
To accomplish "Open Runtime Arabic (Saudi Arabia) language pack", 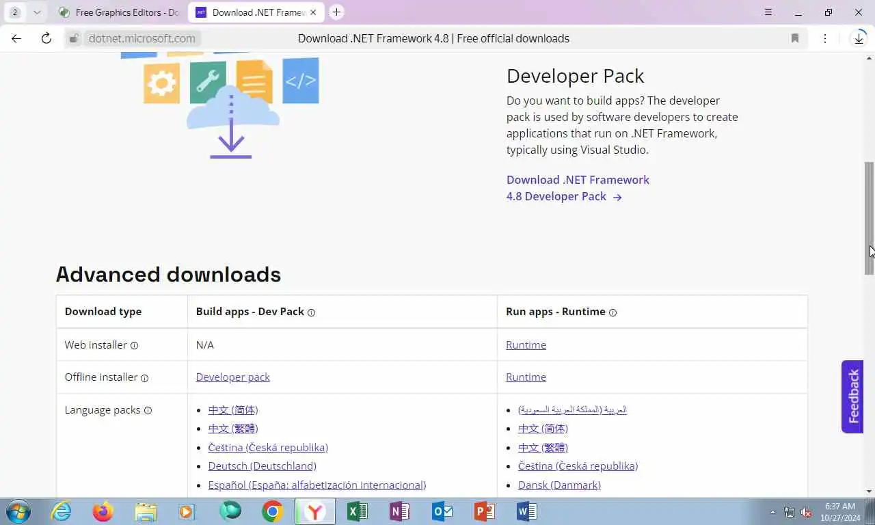I will pyautogui.click(x=572, y=409).
